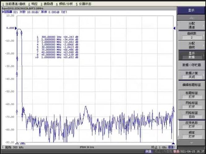Image resolution: width=206 pixels, height=154 pixels.
Task: Click the C1 calibration status indicator
Action: pos(171,147)
